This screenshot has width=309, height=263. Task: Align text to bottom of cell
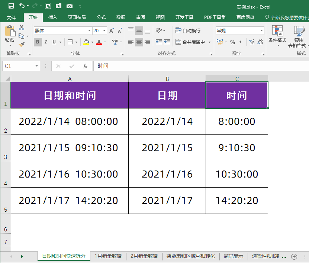click(x=147, y=31)
